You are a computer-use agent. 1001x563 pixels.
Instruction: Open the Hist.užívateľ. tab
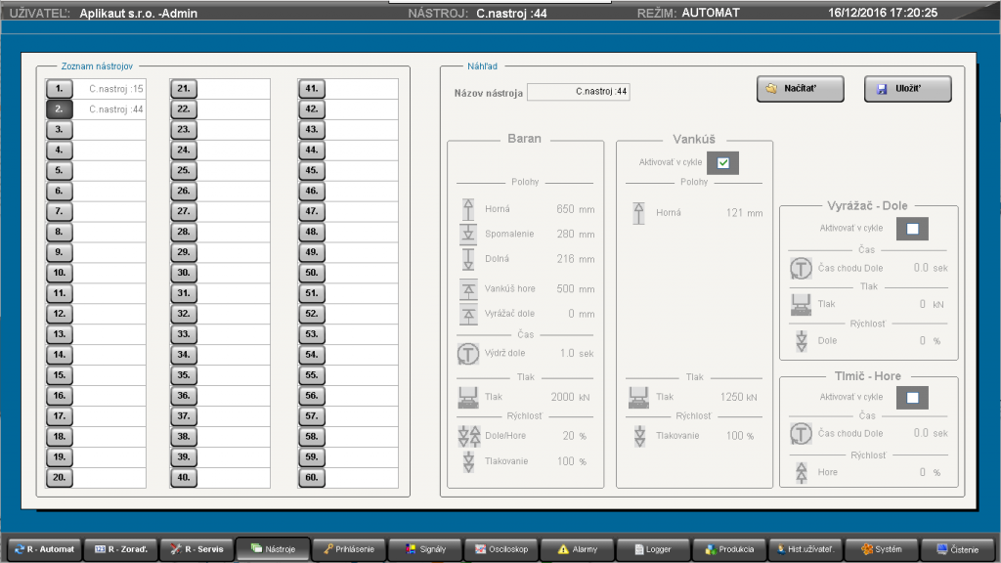tap(805, 549)
